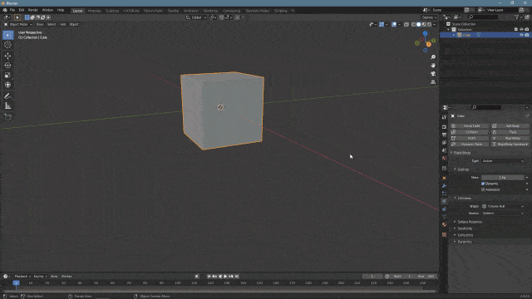
Task: Toggle the Animated checkbox
Action: [483, 189]
